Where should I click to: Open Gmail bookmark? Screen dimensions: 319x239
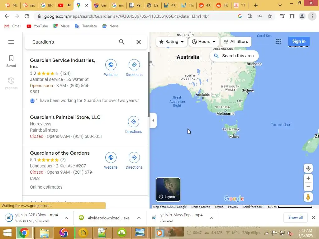pyautogui.click(x=13, y=26)
